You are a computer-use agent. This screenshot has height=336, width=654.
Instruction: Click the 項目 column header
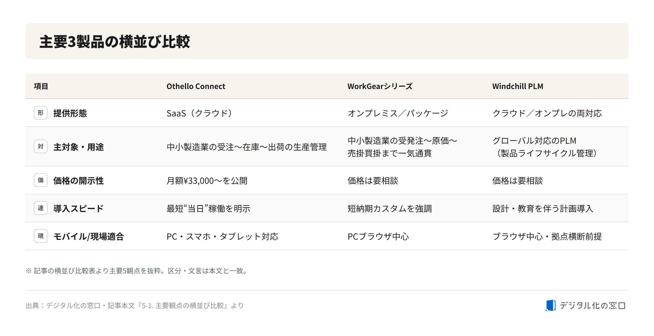pos(41,86)
